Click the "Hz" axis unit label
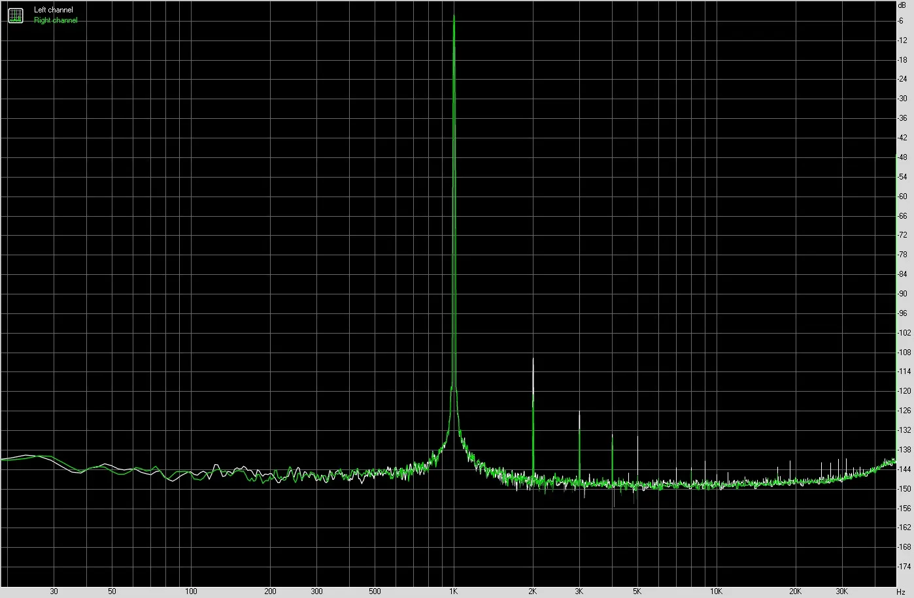Viewport: 914px width, 598px height. tap(901, 591)
